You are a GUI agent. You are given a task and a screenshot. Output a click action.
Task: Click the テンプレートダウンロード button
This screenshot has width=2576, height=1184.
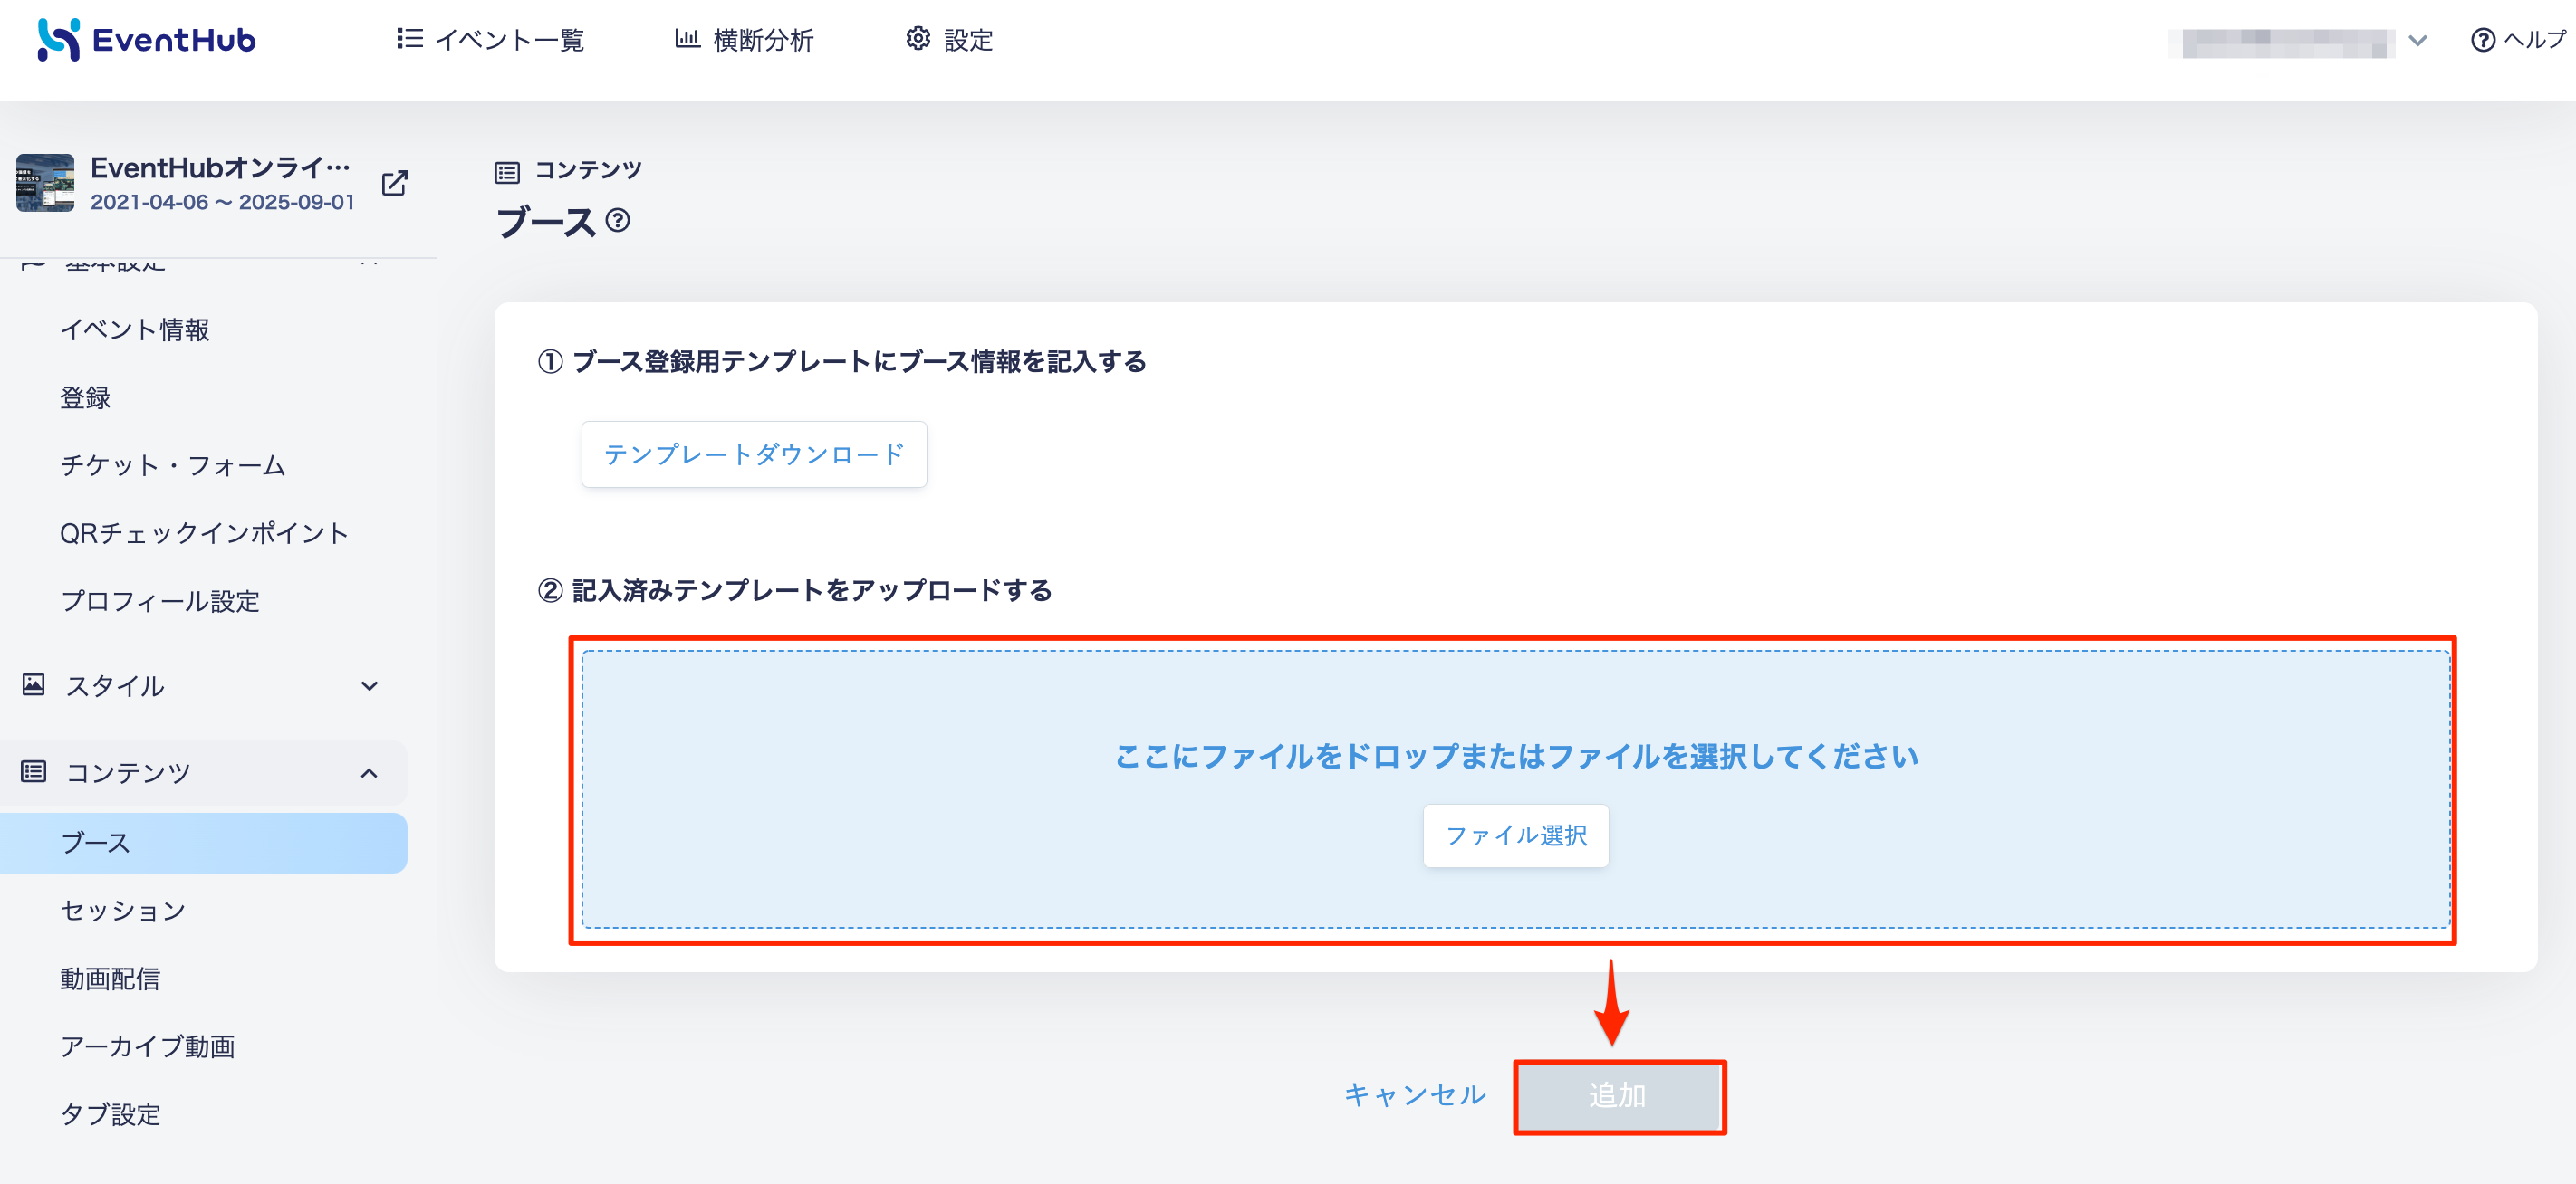754,454
